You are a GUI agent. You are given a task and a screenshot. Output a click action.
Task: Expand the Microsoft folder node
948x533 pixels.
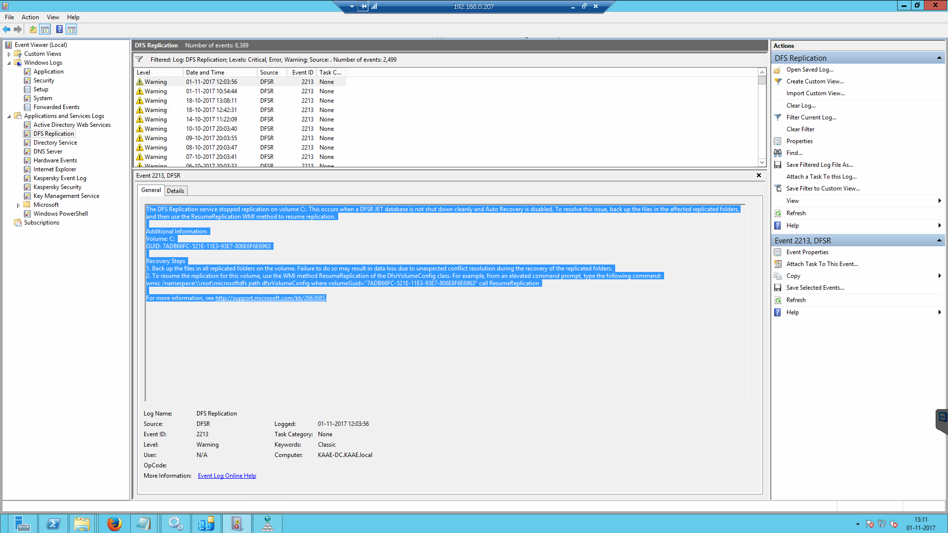pyautogui.click(x=18, y=205)
